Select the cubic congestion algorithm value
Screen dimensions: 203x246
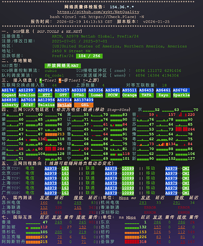(x=51, y=71)
